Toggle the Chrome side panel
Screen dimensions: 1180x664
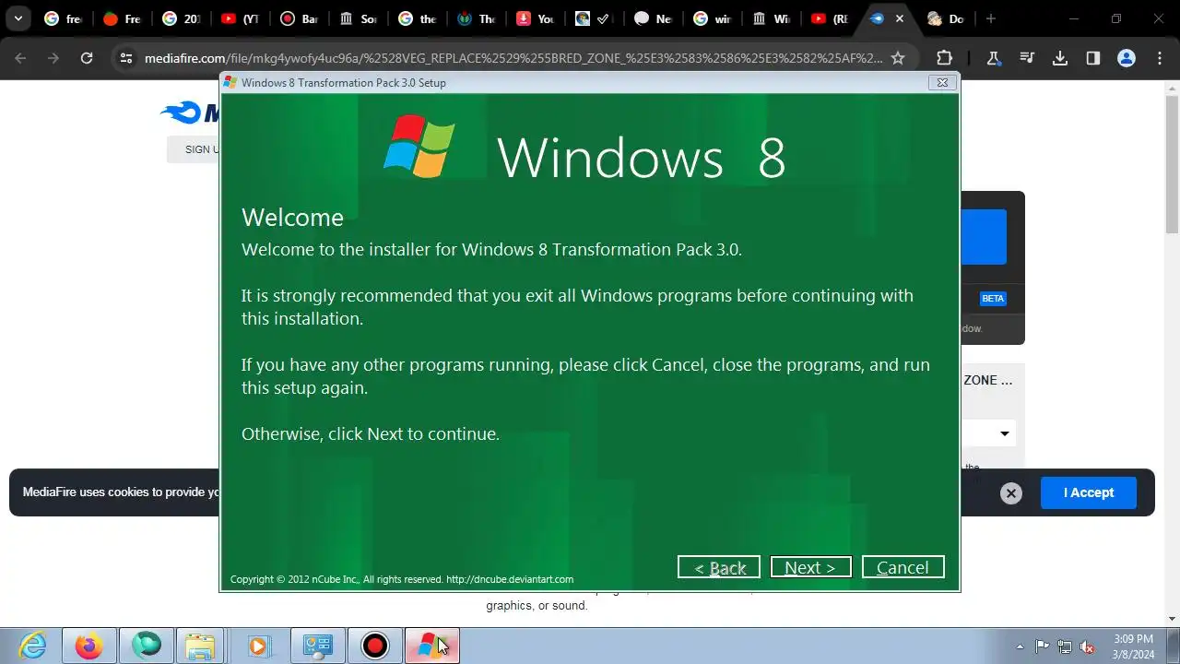pos(1093,58)
